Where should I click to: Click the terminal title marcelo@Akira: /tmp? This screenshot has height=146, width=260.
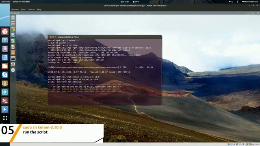[68, 37]
